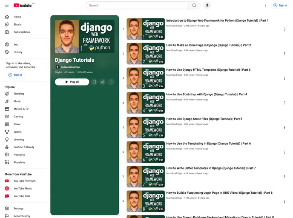Open How to Use Bootstrap with Django Part 4
Viewport: 293px width, 218px height.
click(x=207, y=95)
